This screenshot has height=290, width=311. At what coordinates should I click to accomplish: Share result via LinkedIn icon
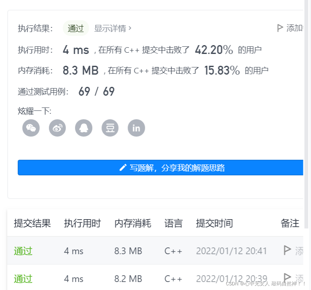tap(136, 128)
